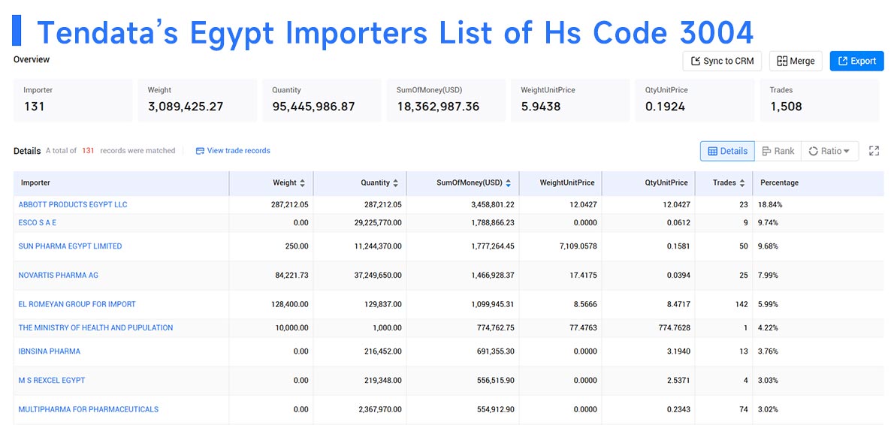Sort by SumOfMoney(USD) column arrows
This screenshot has width=894, height=425.
tap(508, 183)
